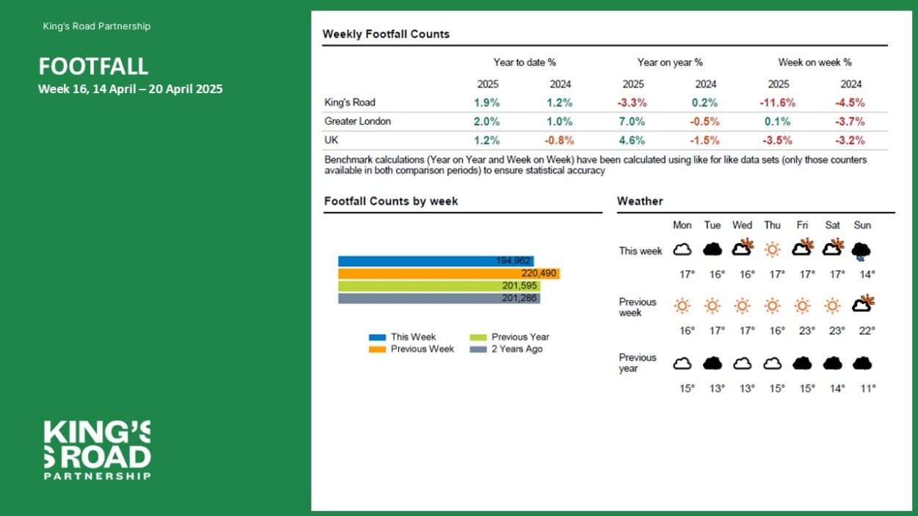
Task: Click Previous year's Wednesday cloud icon
Action: click(x=742, y=363)
